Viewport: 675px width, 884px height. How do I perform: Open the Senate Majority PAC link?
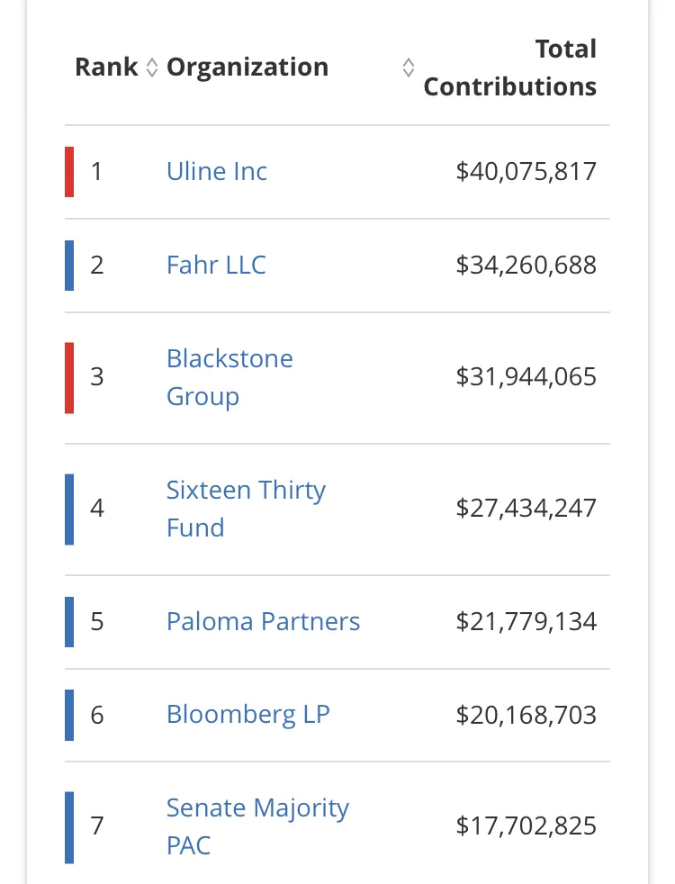(x=257, y=825)
